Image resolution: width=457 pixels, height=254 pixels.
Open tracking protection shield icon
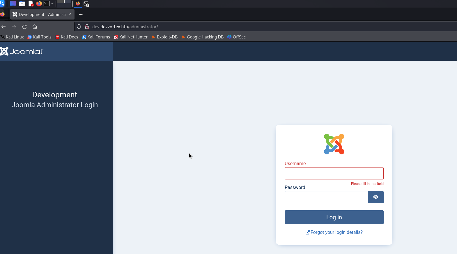[x=79, y=27]
